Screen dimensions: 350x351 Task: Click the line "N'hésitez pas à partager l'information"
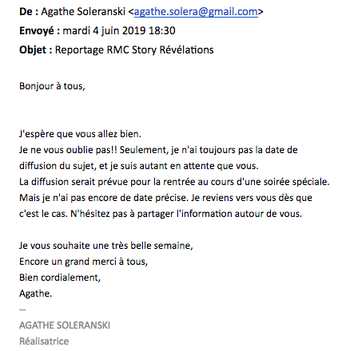(x=186, y=214)
